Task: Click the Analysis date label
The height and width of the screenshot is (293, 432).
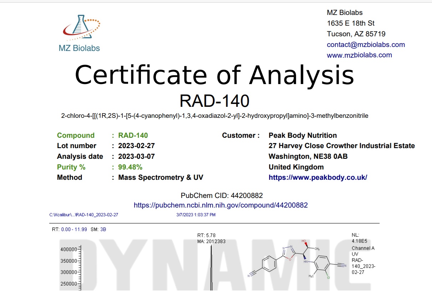Action: point(80,156)
